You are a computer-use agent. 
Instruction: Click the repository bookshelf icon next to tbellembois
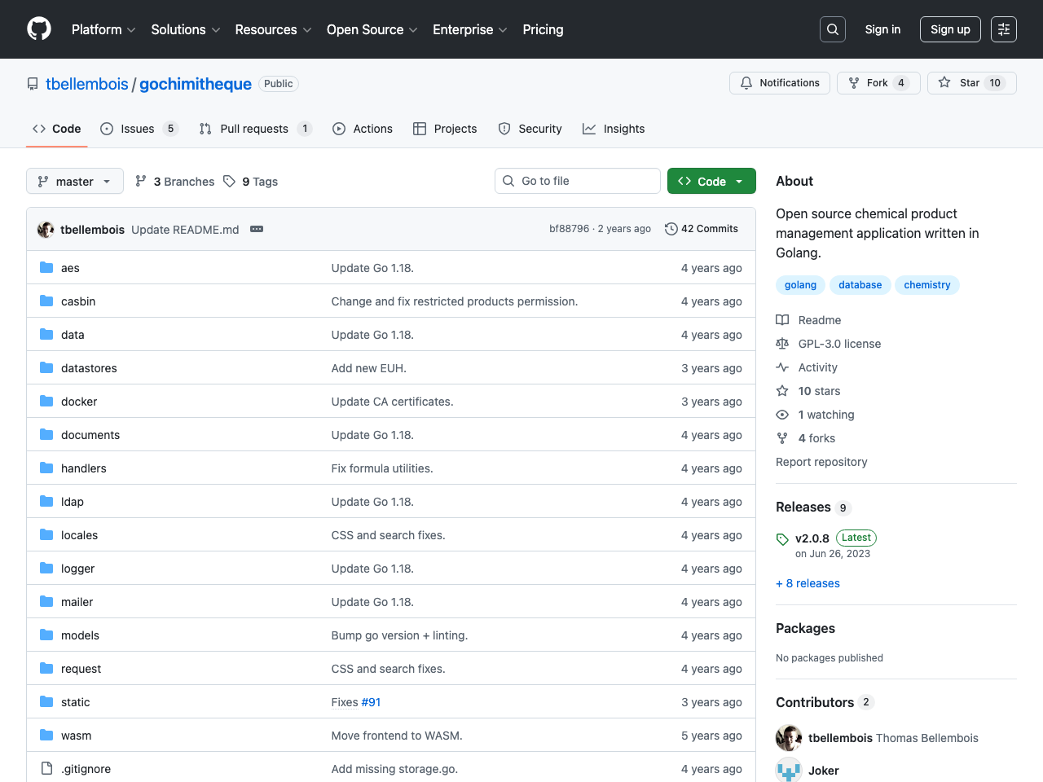point(31,83)
